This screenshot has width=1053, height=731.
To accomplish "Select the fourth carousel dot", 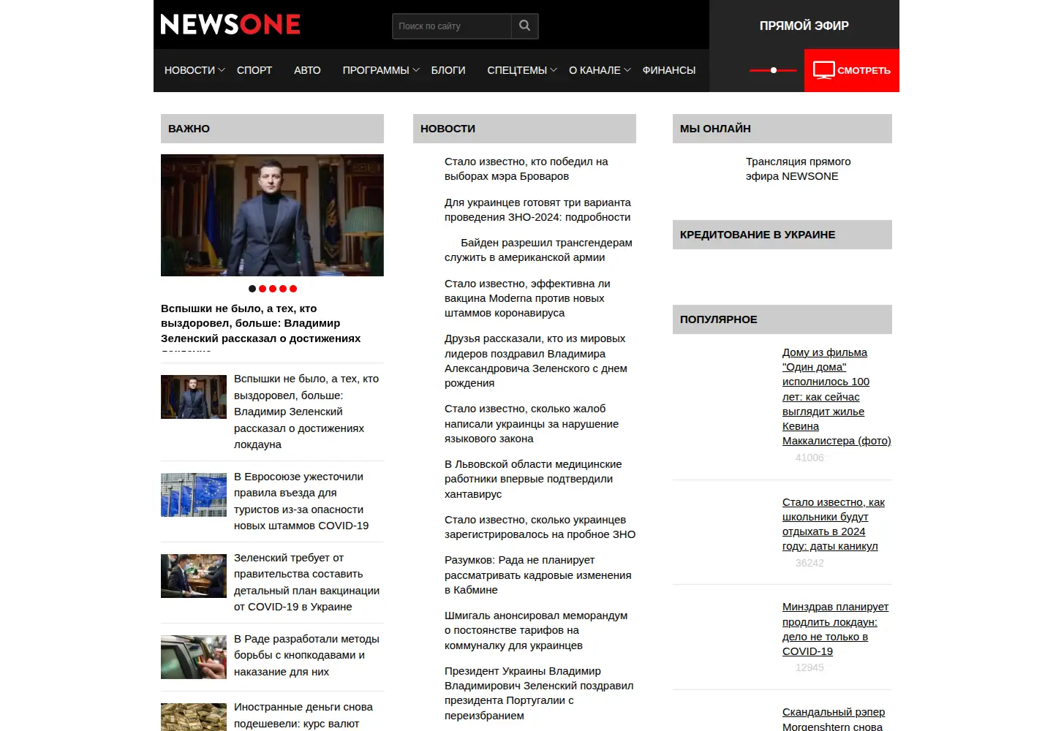I will point(283,289).
